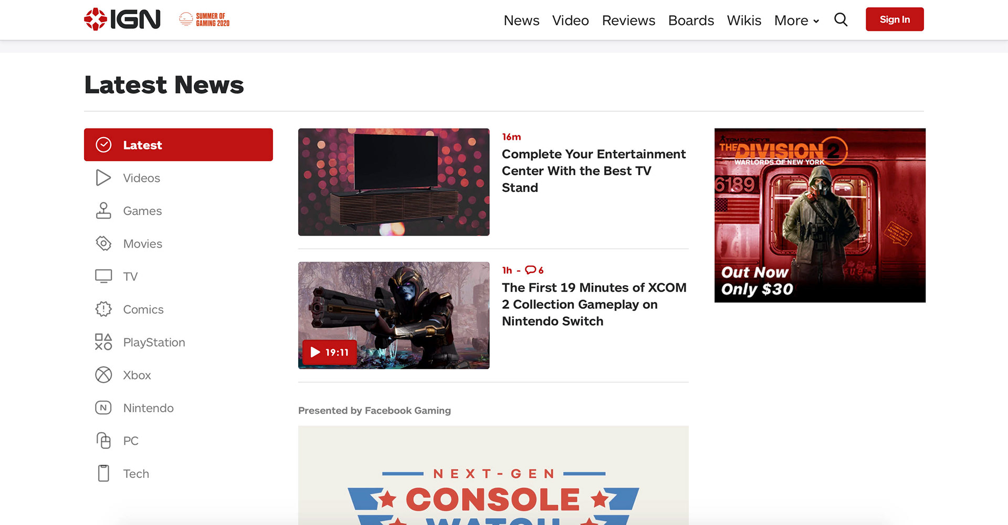Click the Nintendo N icon
The width and height of the screenshot is (1008, 525).
coord(103,408)
